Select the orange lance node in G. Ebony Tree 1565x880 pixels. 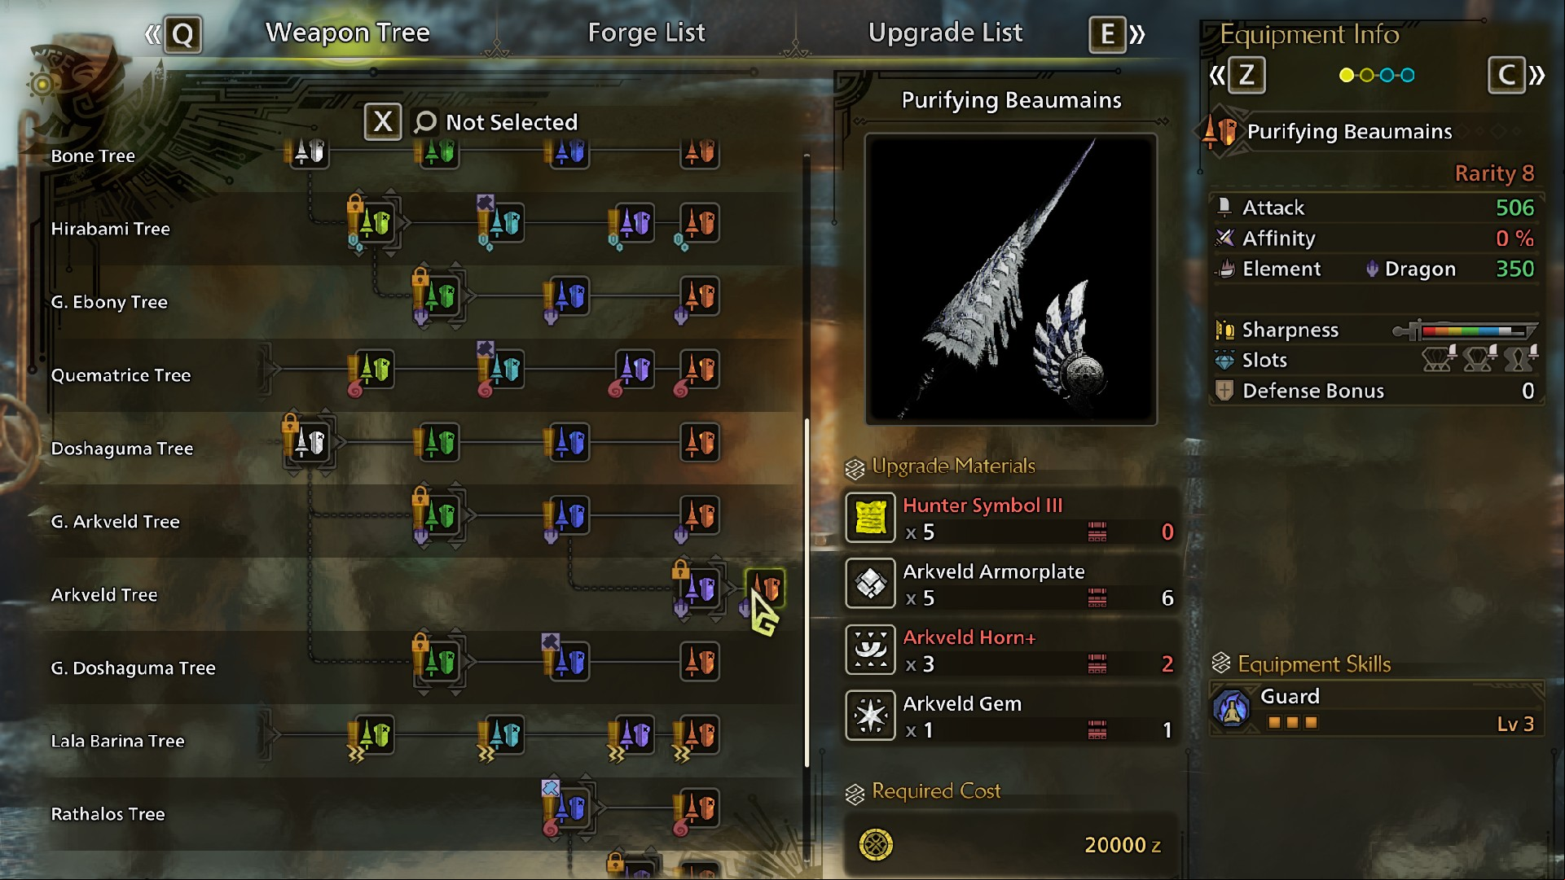coord(700,296)
